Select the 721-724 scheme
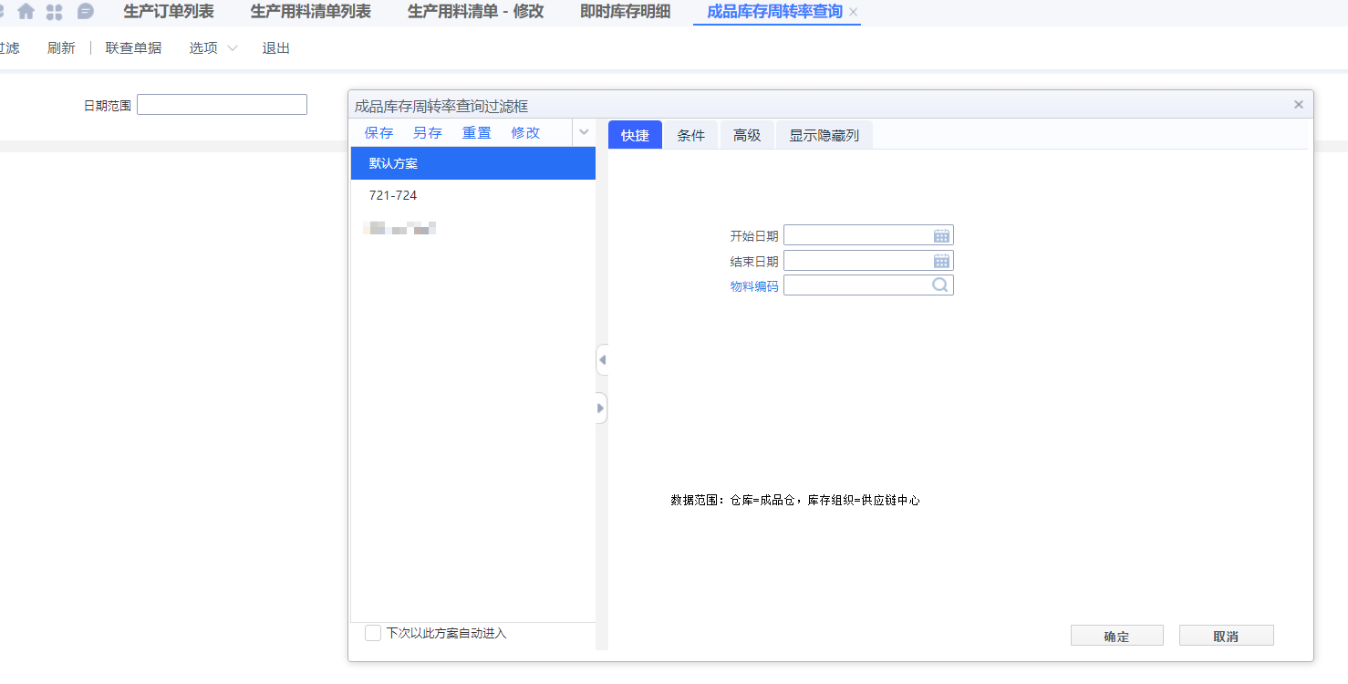 [x=473, y=195]
